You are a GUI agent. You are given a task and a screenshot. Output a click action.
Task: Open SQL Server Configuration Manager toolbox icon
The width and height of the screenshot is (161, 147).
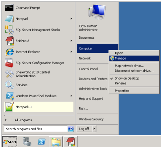(9, 63)
